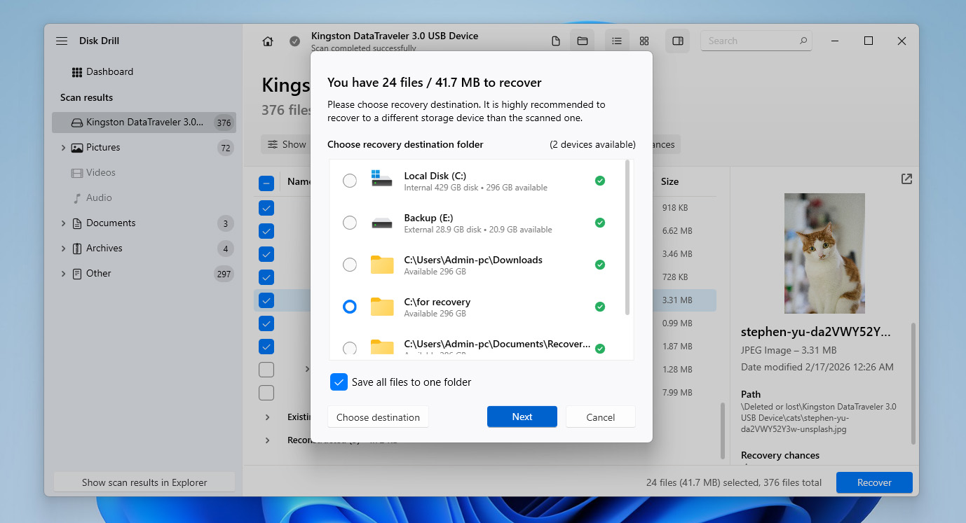The image size is (966, 523).
Task: Switch to folder view icon
Action: point(582,41)
